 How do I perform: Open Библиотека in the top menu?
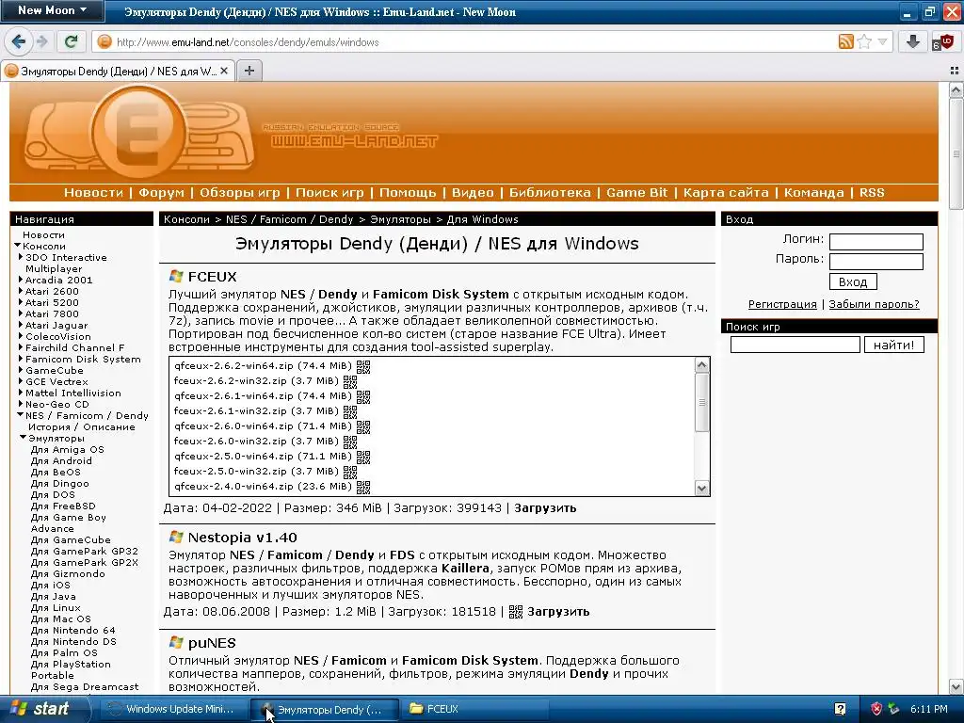550,192
